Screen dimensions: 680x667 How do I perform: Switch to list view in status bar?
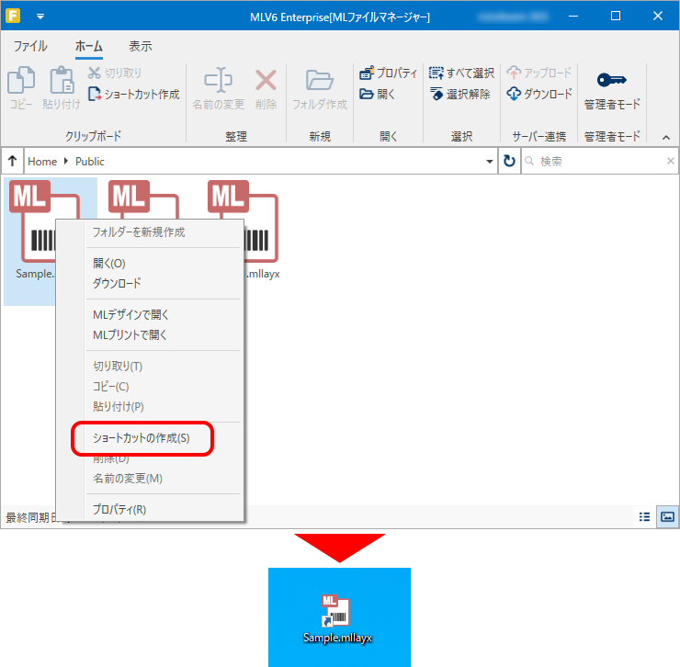(x=644, y=516)
